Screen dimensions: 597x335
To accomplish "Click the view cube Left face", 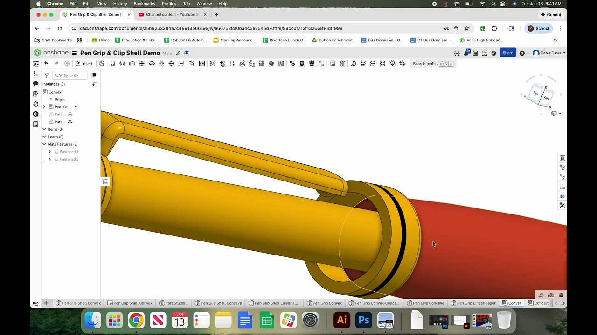I will (536, 94).
